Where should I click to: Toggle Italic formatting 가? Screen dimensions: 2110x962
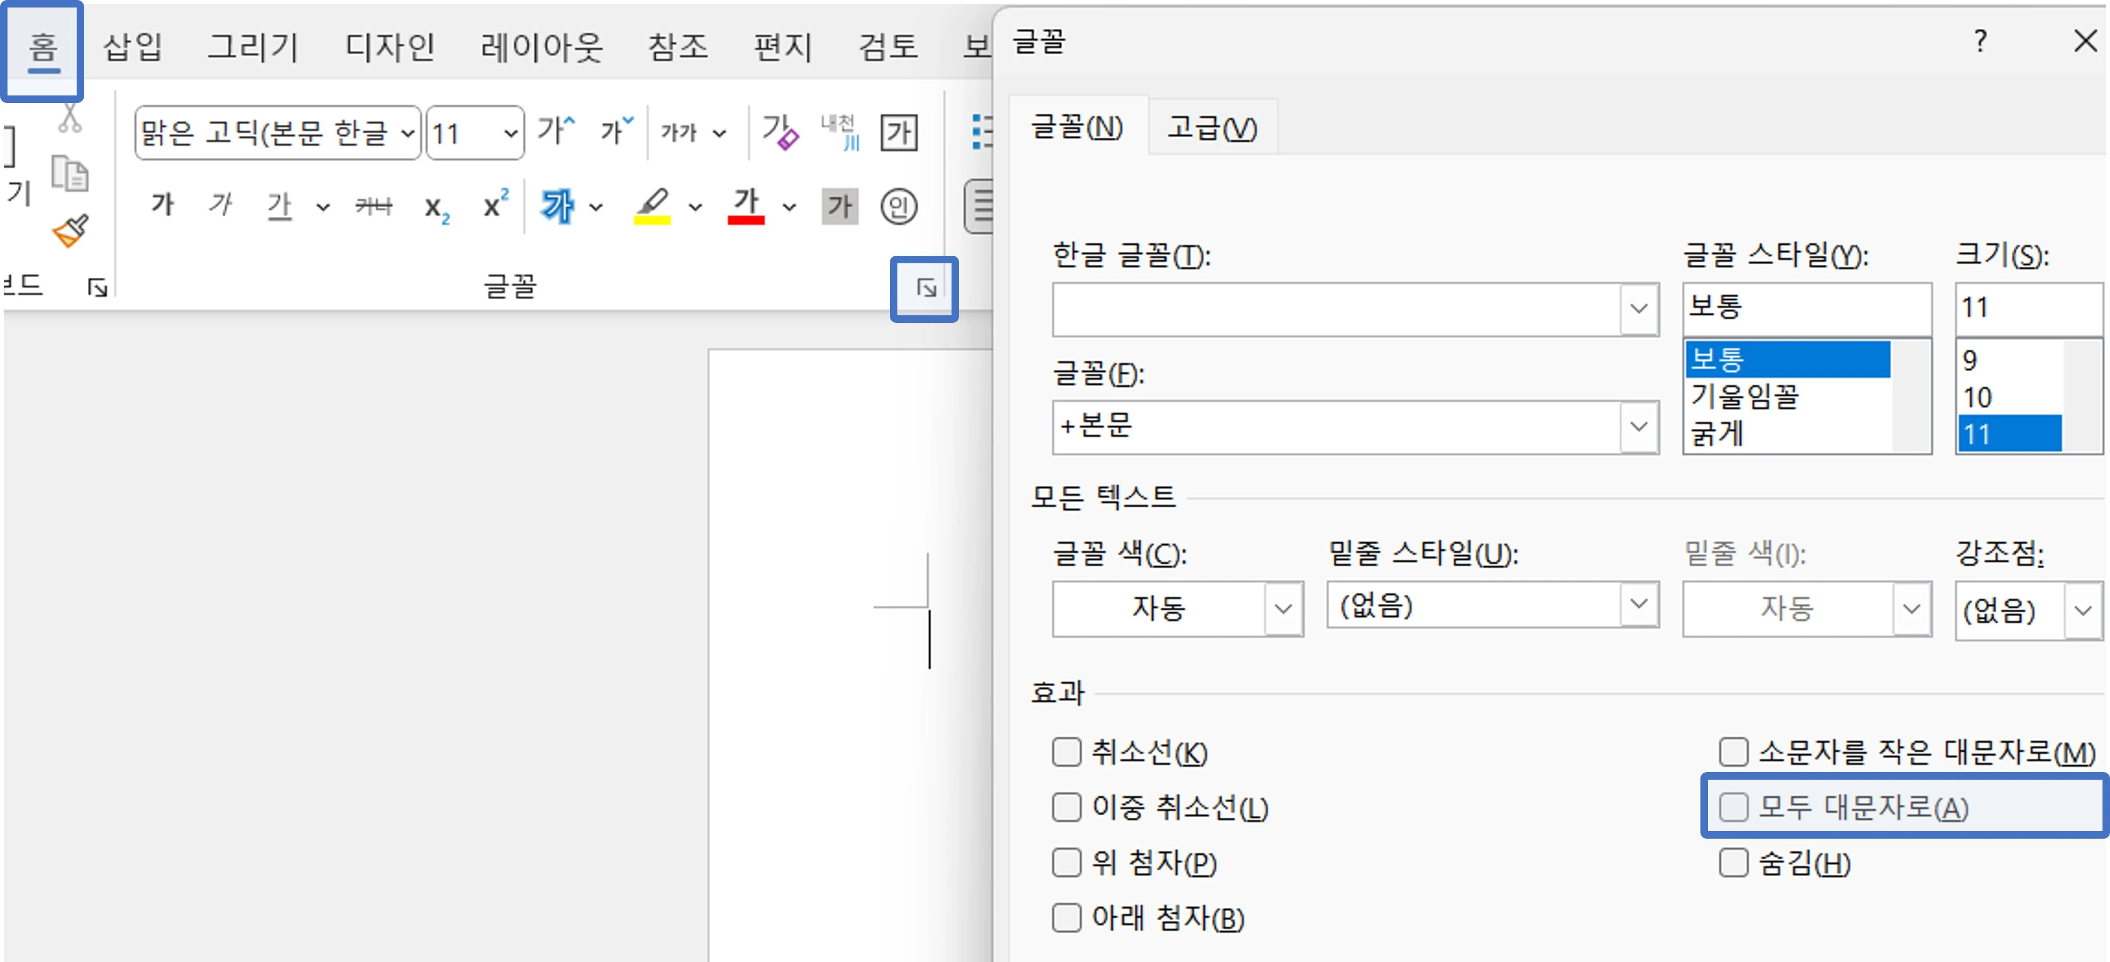220,205
